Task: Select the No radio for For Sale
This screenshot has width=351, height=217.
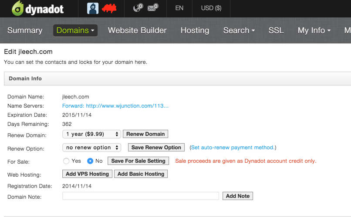Action: (x=90, y=161)
